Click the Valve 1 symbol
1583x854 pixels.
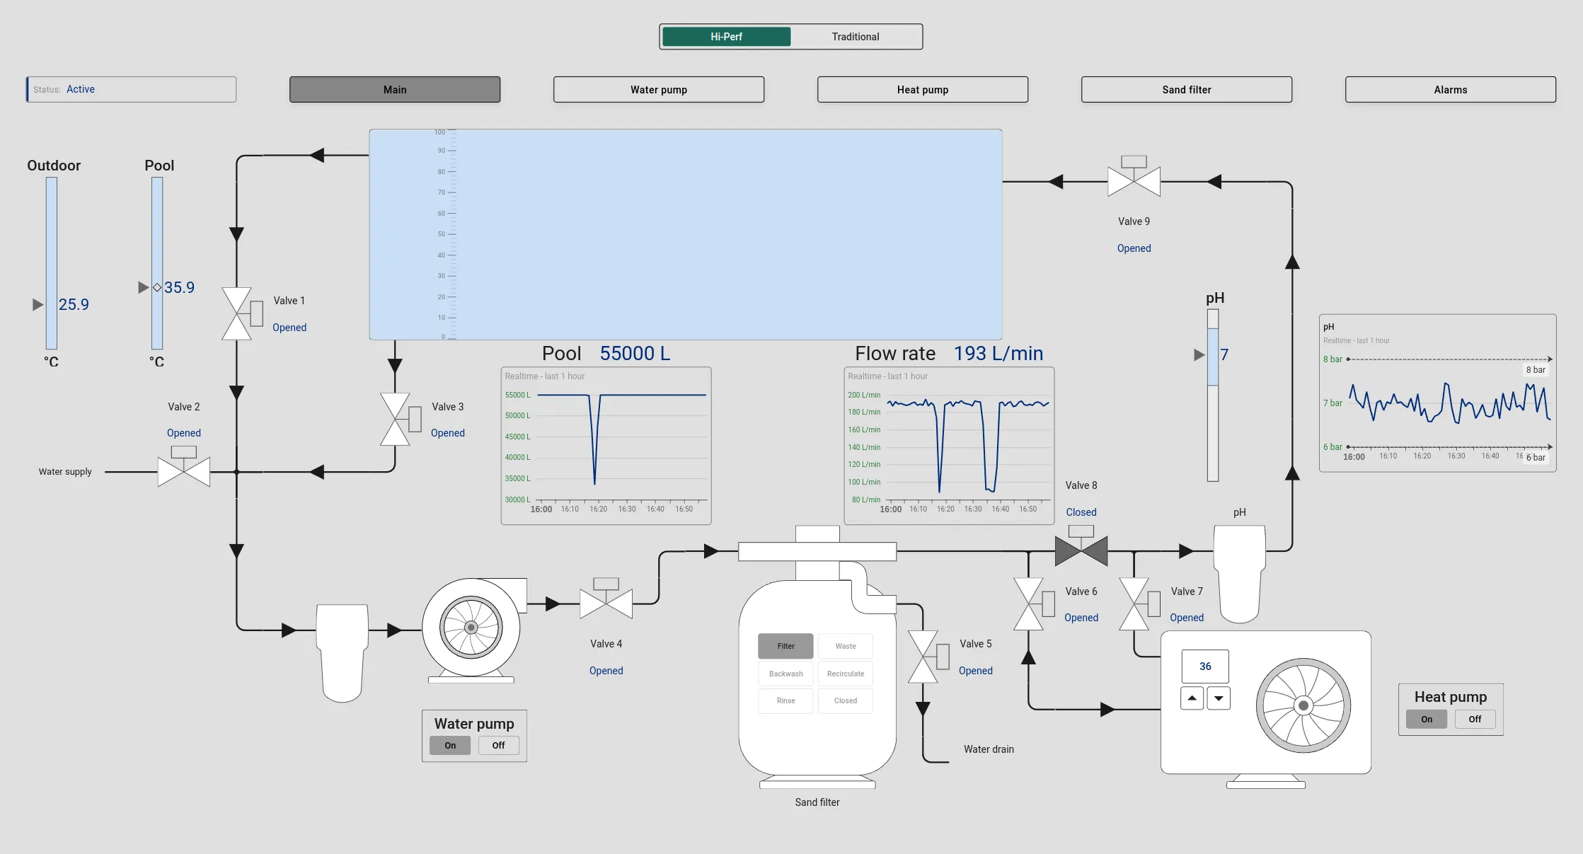pos(237,313)
